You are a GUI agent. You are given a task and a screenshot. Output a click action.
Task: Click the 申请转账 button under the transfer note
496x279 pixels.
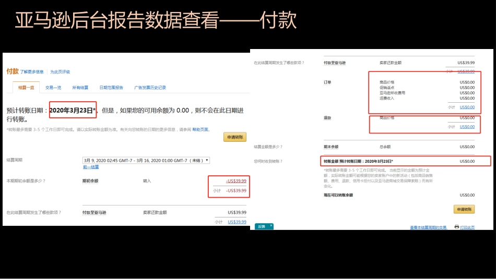pyautogui.click(x=235, y=137)
